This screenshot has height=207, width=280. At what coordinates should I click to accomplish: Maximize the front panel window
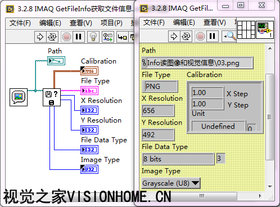(241, 5)
